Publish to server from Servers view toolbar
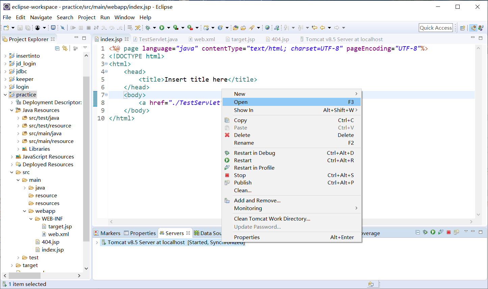 [456, 232]
